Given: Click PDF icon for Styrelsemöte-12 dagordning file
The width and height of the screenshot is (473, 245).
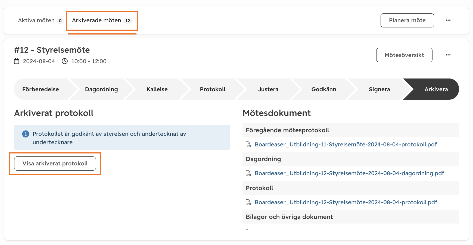Looking at the screenshot, I should (248, 173).
